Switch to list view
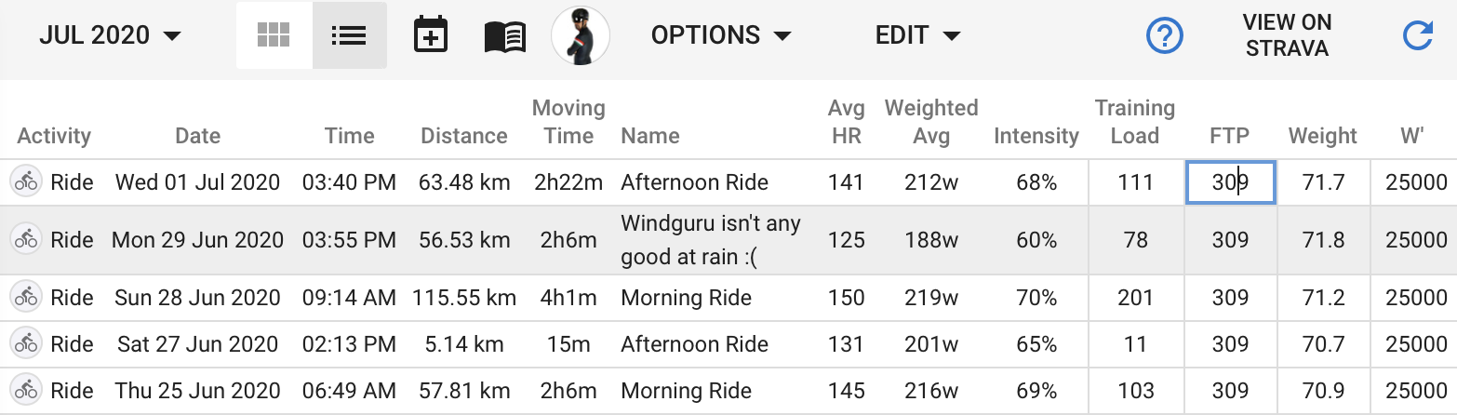The image size is (1457, 415). click(x=349, y=35)
